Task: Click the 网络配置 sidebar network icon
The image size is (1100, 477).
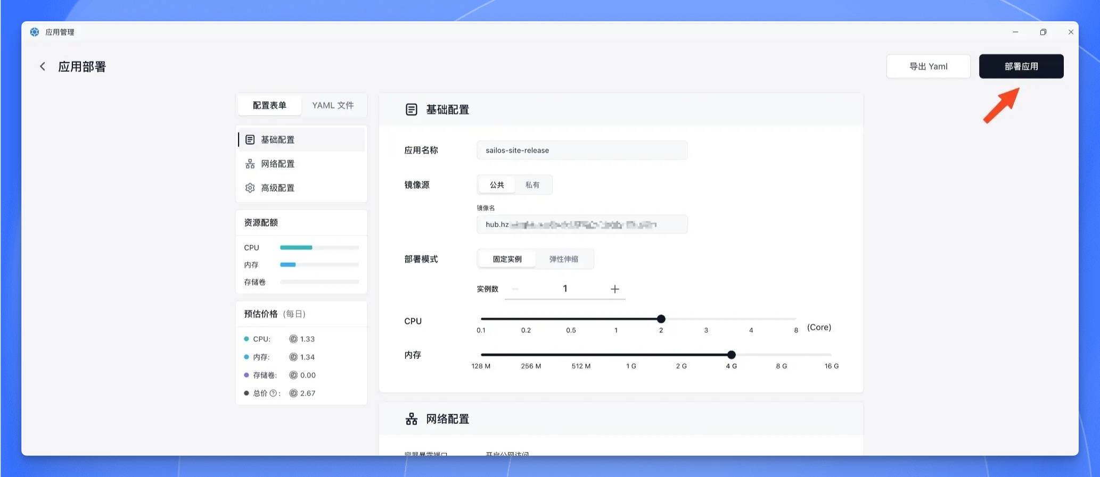Action: tap(250, 164)
